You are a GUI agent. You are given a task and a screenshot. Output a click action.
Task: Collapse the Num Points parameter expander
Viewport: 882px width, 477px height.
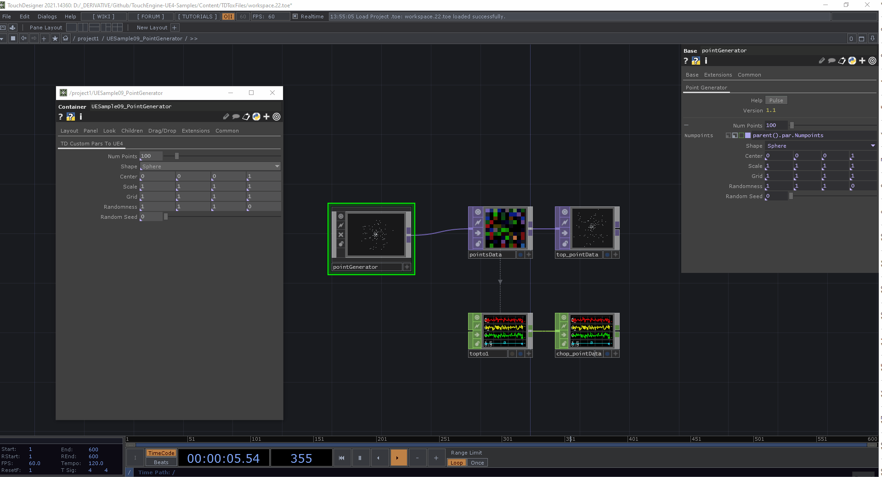pyautogui.click(x=686, y=125)
